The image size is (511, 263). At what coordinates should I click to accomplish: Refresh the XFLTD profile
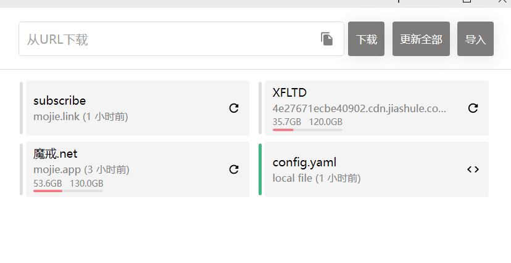click(473, 108)
